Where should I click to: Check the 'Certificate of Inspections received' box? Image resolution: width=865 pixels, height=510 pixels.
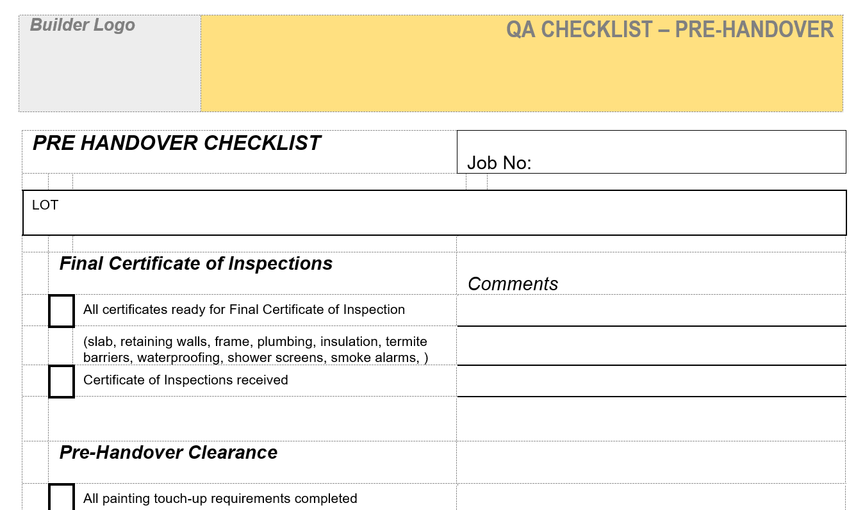(x=62, y=381)
